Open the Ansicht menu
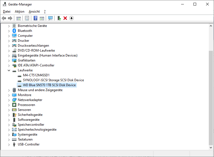The height and width of the screenshot is (157, 214). click(x=34, y=12)
